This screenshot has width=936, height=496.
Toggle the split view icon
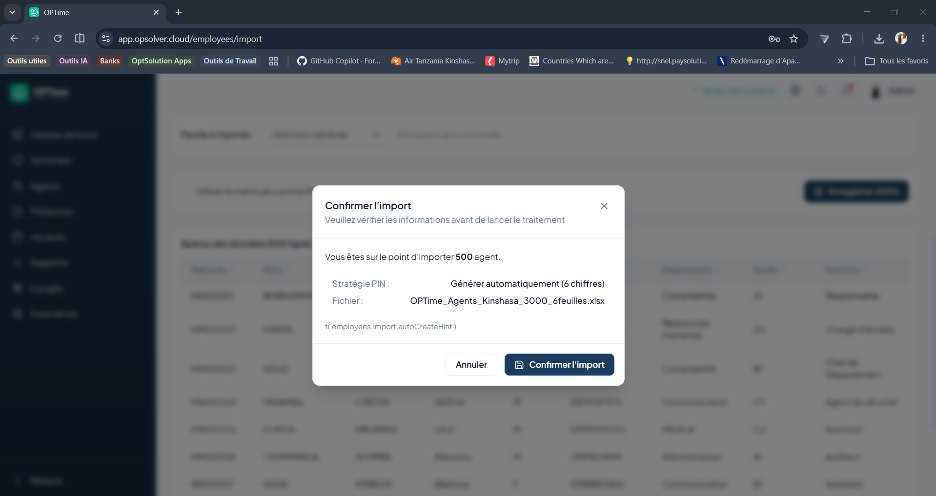[80, 39]
